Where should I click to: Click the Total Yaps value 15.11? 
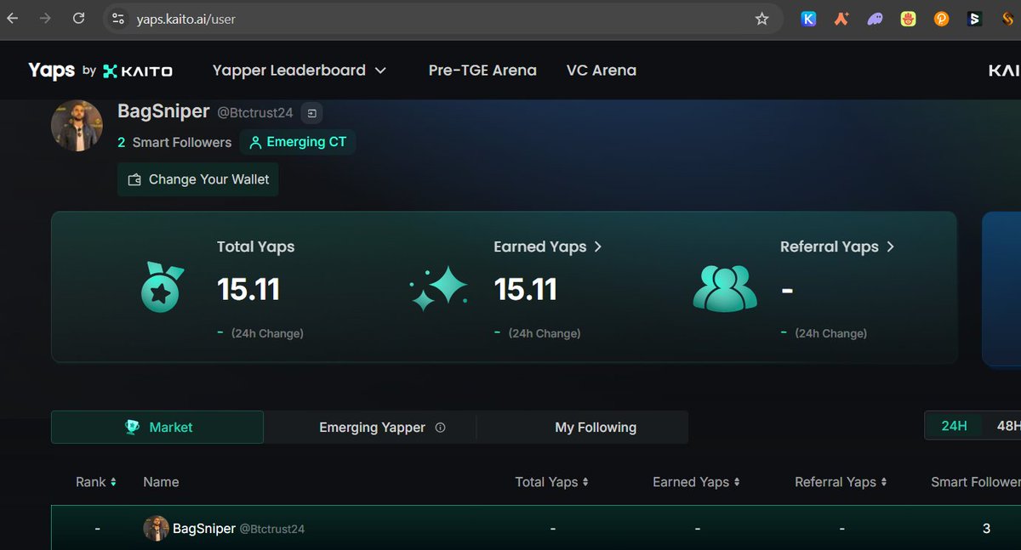[x=248, y=289]
